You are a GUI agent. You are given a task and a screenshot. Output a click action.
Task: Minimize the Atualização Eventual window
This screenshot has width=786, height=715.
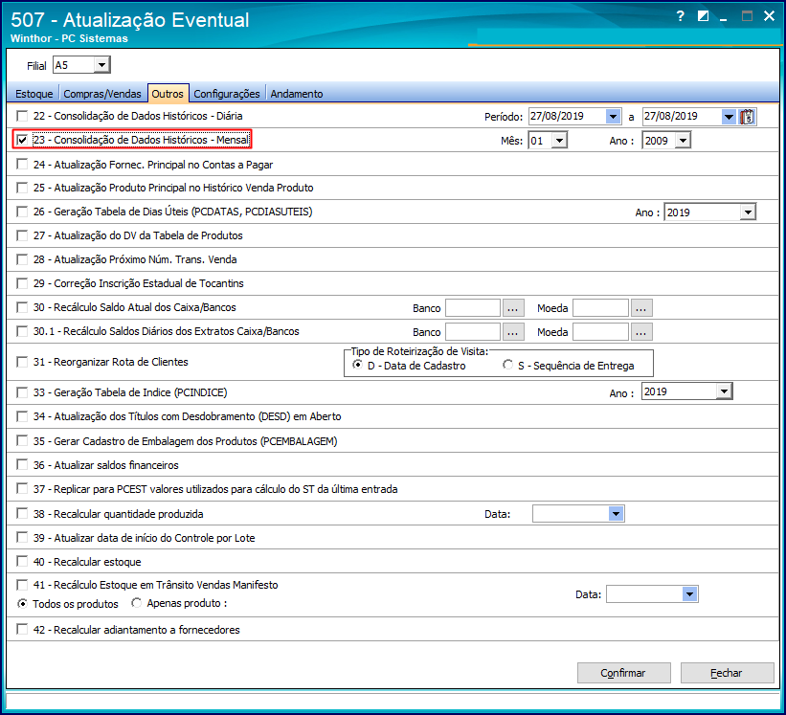point(723,17)
